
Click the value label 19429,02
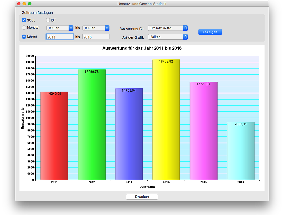[166, 62]
